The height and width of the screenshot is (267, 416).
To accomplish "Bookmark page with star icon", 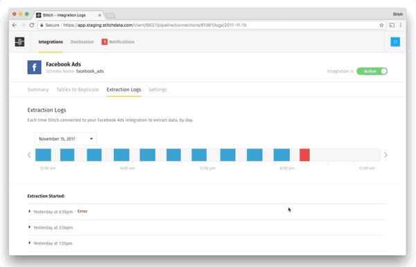I will click(x=381, y=25).
